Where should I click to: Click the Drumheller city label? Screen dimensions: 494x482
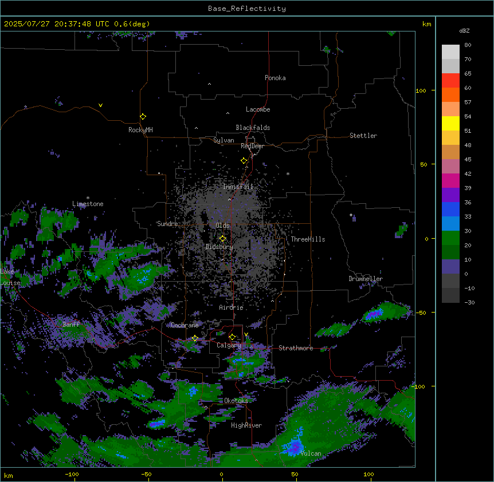pos(366,279)
